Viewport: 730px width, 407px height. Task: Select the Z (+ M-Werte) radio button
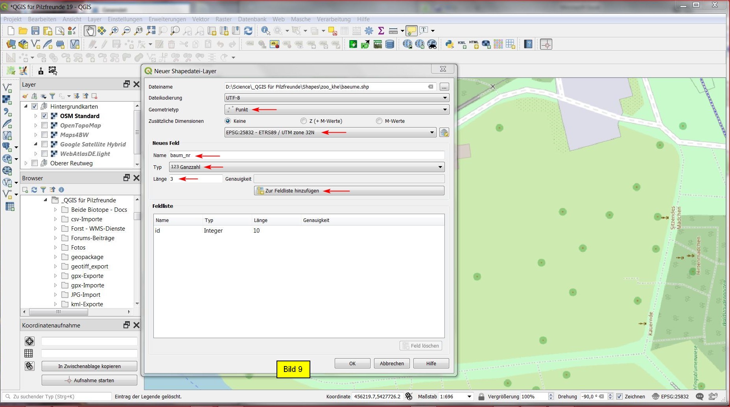[304, 121]
